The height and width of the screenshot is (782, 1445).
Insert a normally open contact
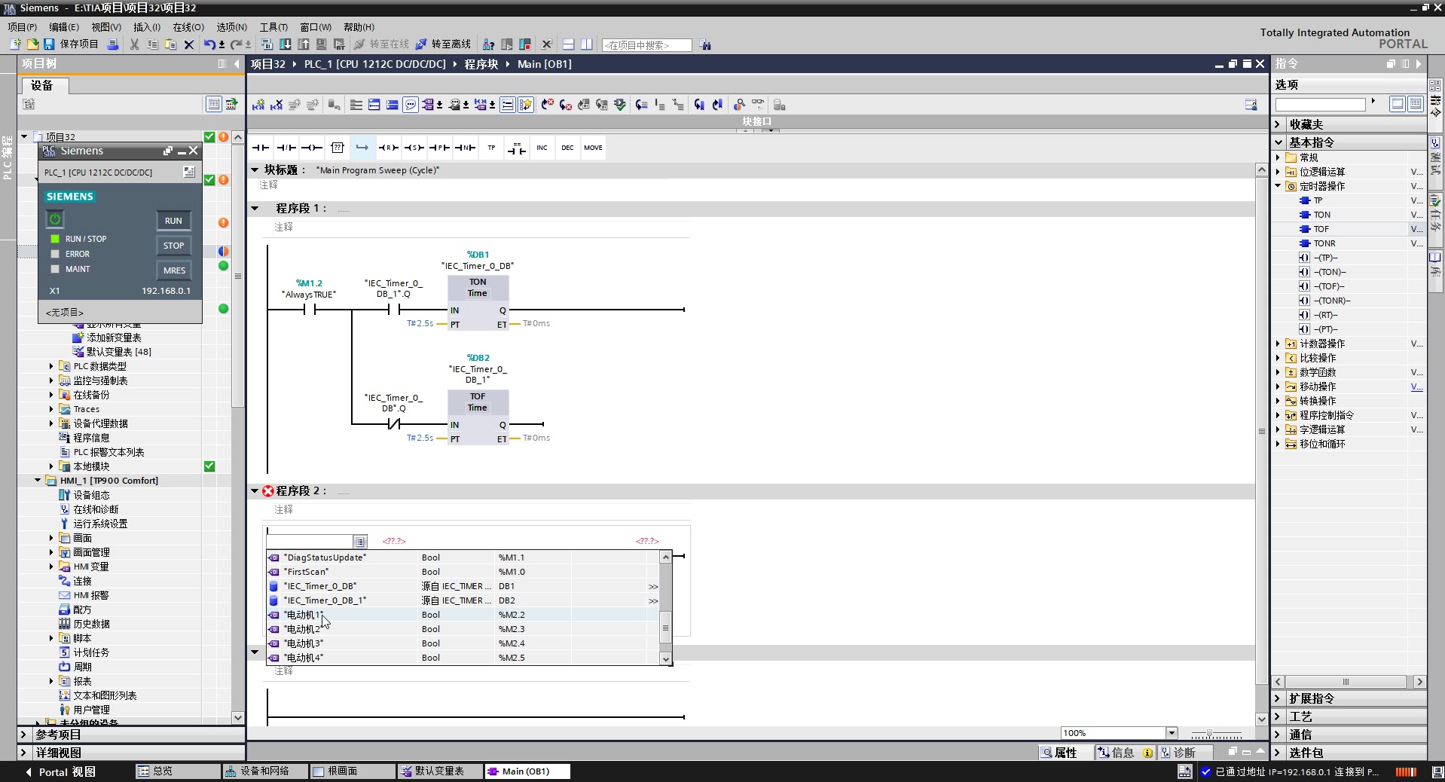coord(261,148)
